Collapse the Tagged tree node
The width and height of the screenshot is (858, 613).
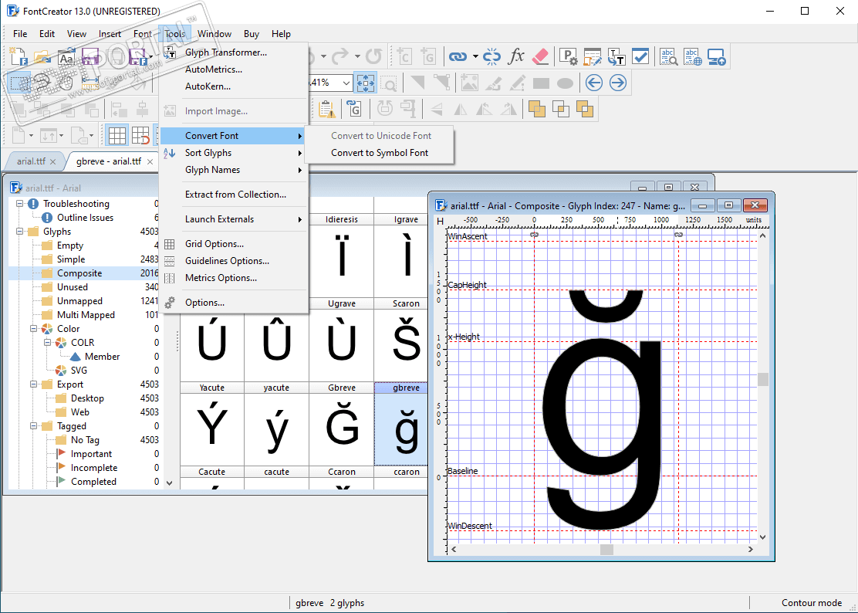click(x=33, y=426)
